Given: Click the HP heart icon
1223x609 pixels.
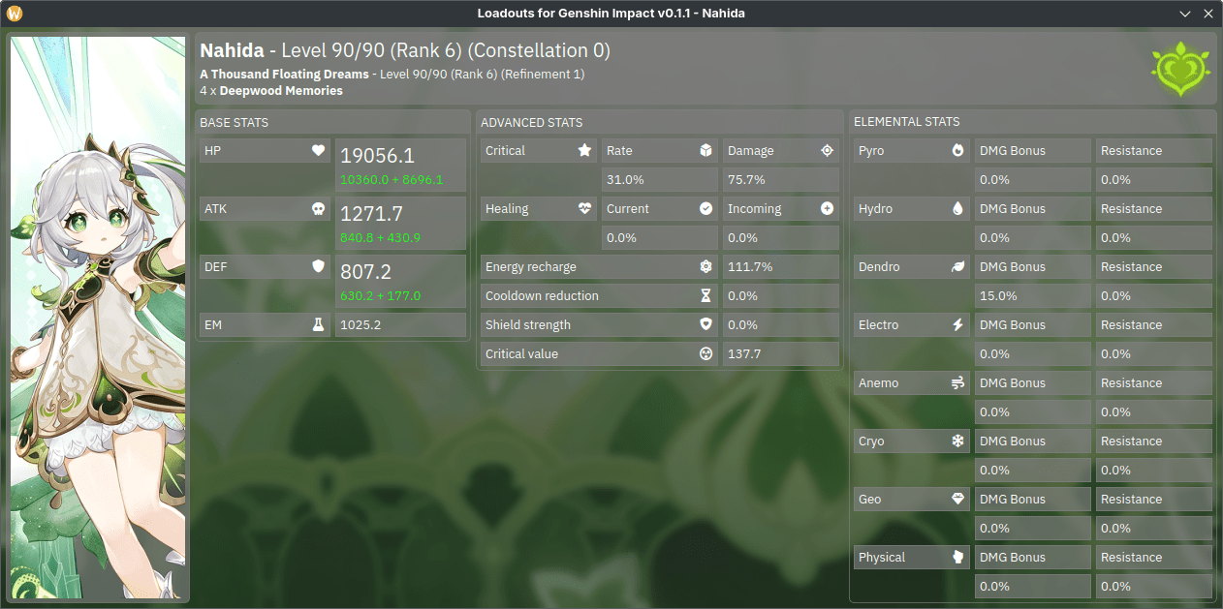Looking at the screenshot, I should 318,151.
